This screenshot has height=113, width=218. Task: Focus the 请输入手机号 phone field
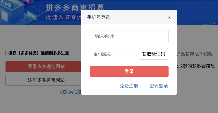point(129,36)
